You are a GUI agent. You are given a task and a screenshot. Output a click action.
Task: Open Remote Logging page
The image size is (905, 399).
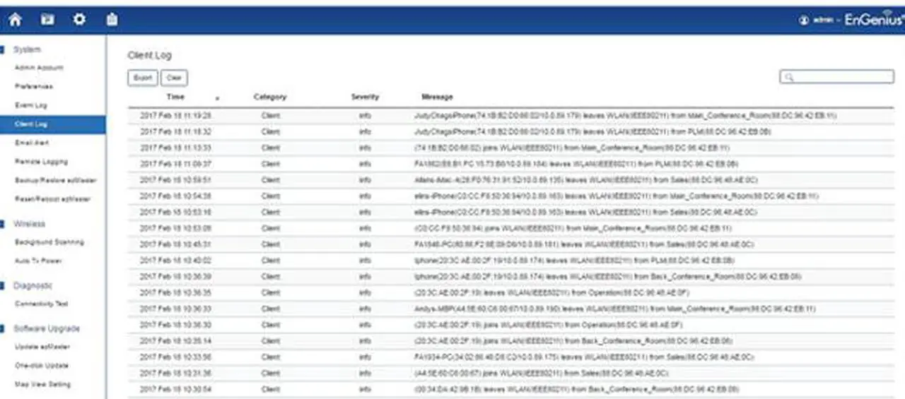(x=40, y=162)
